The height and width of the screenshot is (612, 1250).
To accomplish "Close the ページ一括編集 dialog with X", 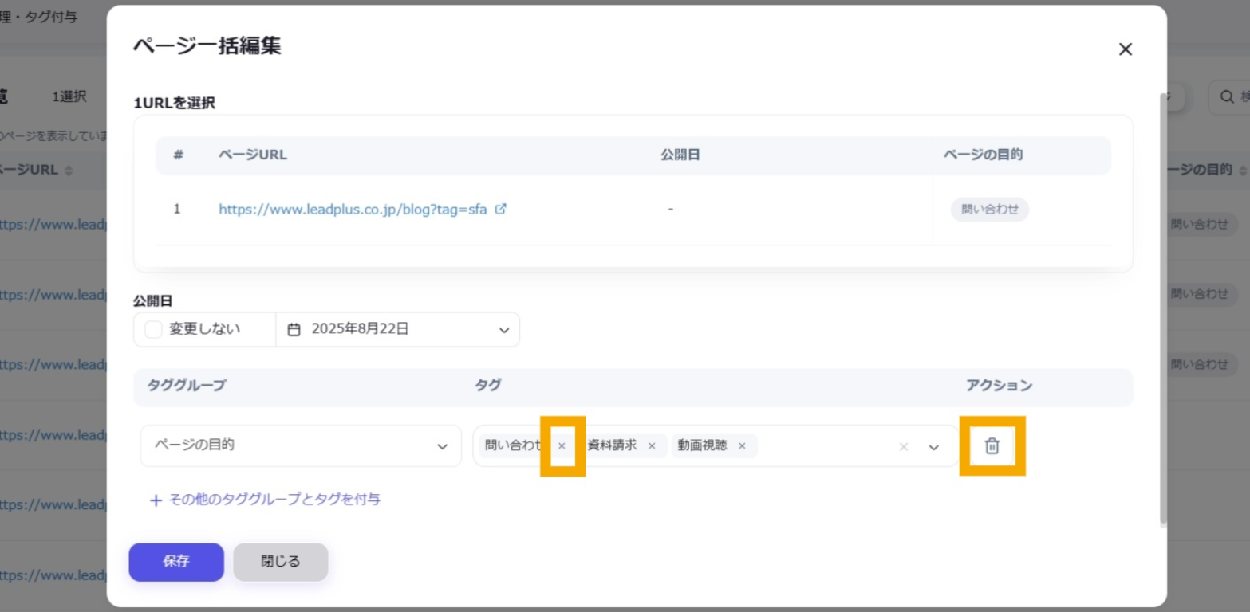I will (x=1125, y=49).
